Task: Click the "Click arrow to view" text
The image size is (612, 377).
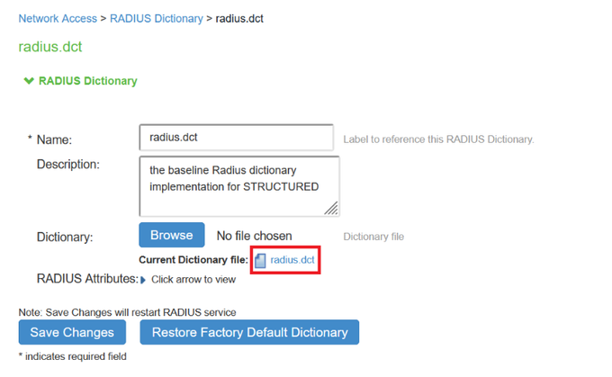Action: 193,280
